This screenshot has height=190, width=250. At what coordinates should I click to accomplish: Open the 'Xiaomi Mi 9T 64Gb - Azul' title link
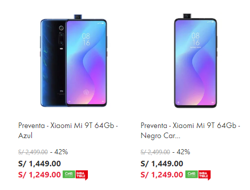click(x=68, y=131)
